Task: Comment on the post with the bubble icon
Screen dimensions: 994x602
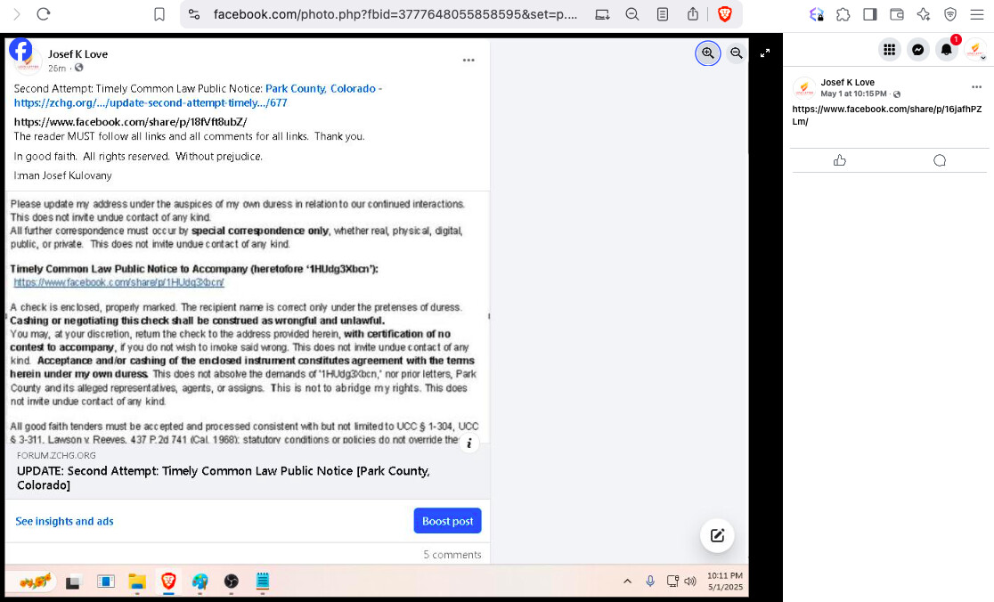Action: click(940, 160)
